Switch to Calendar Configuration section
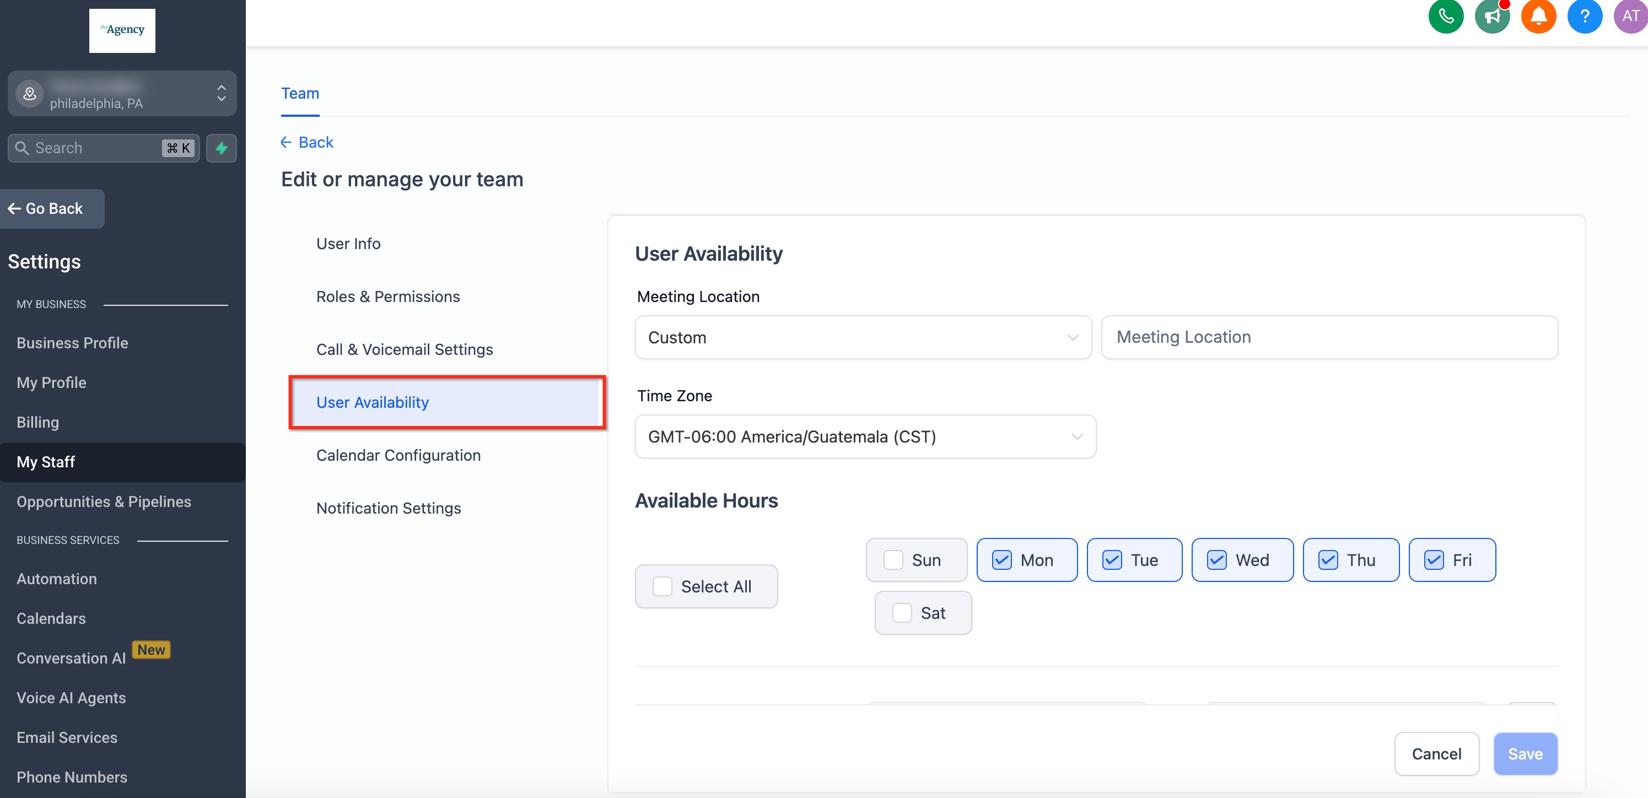 [398, 455]
